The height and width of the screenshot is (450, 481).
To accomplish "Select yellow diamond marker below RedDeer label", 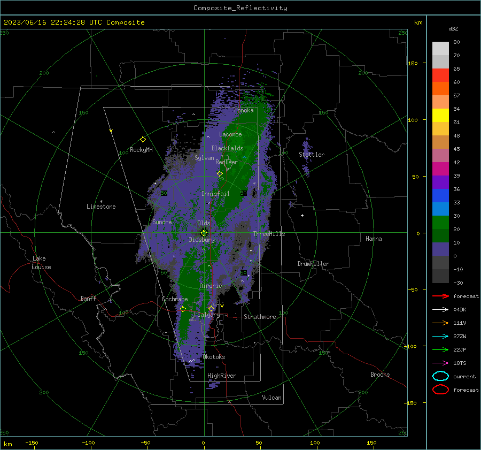I will coord(220,174).
